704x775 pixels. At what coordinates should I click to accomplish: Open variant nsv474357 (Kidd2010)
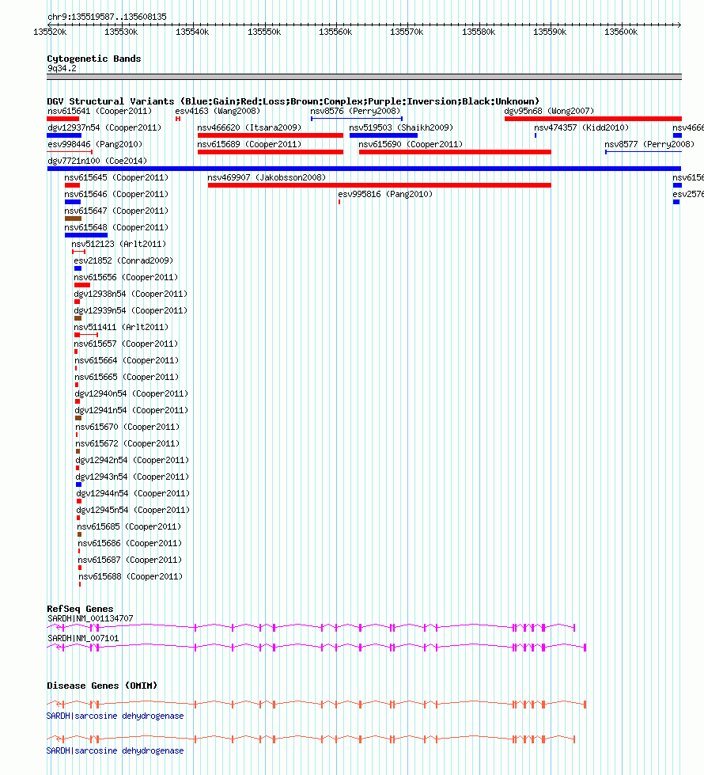click(x=581, y=127)
